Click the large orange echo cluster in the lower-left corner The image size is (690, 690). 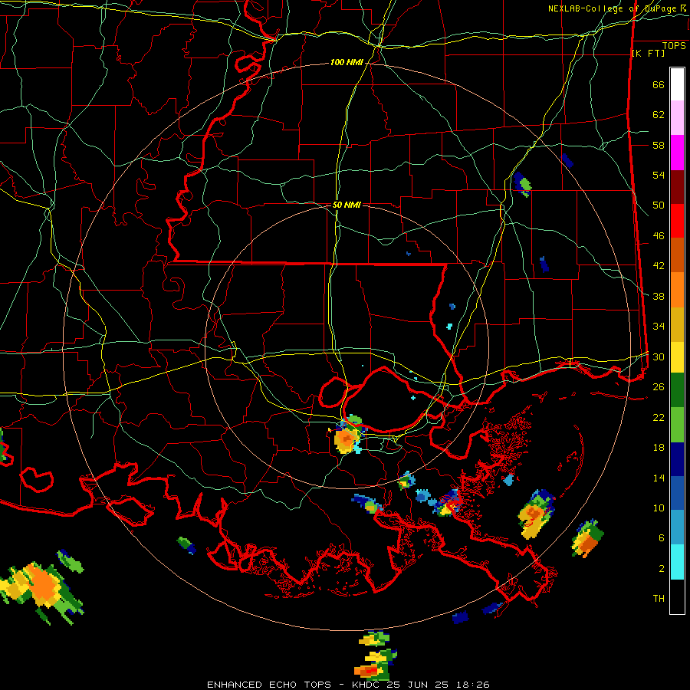[42, 587]
